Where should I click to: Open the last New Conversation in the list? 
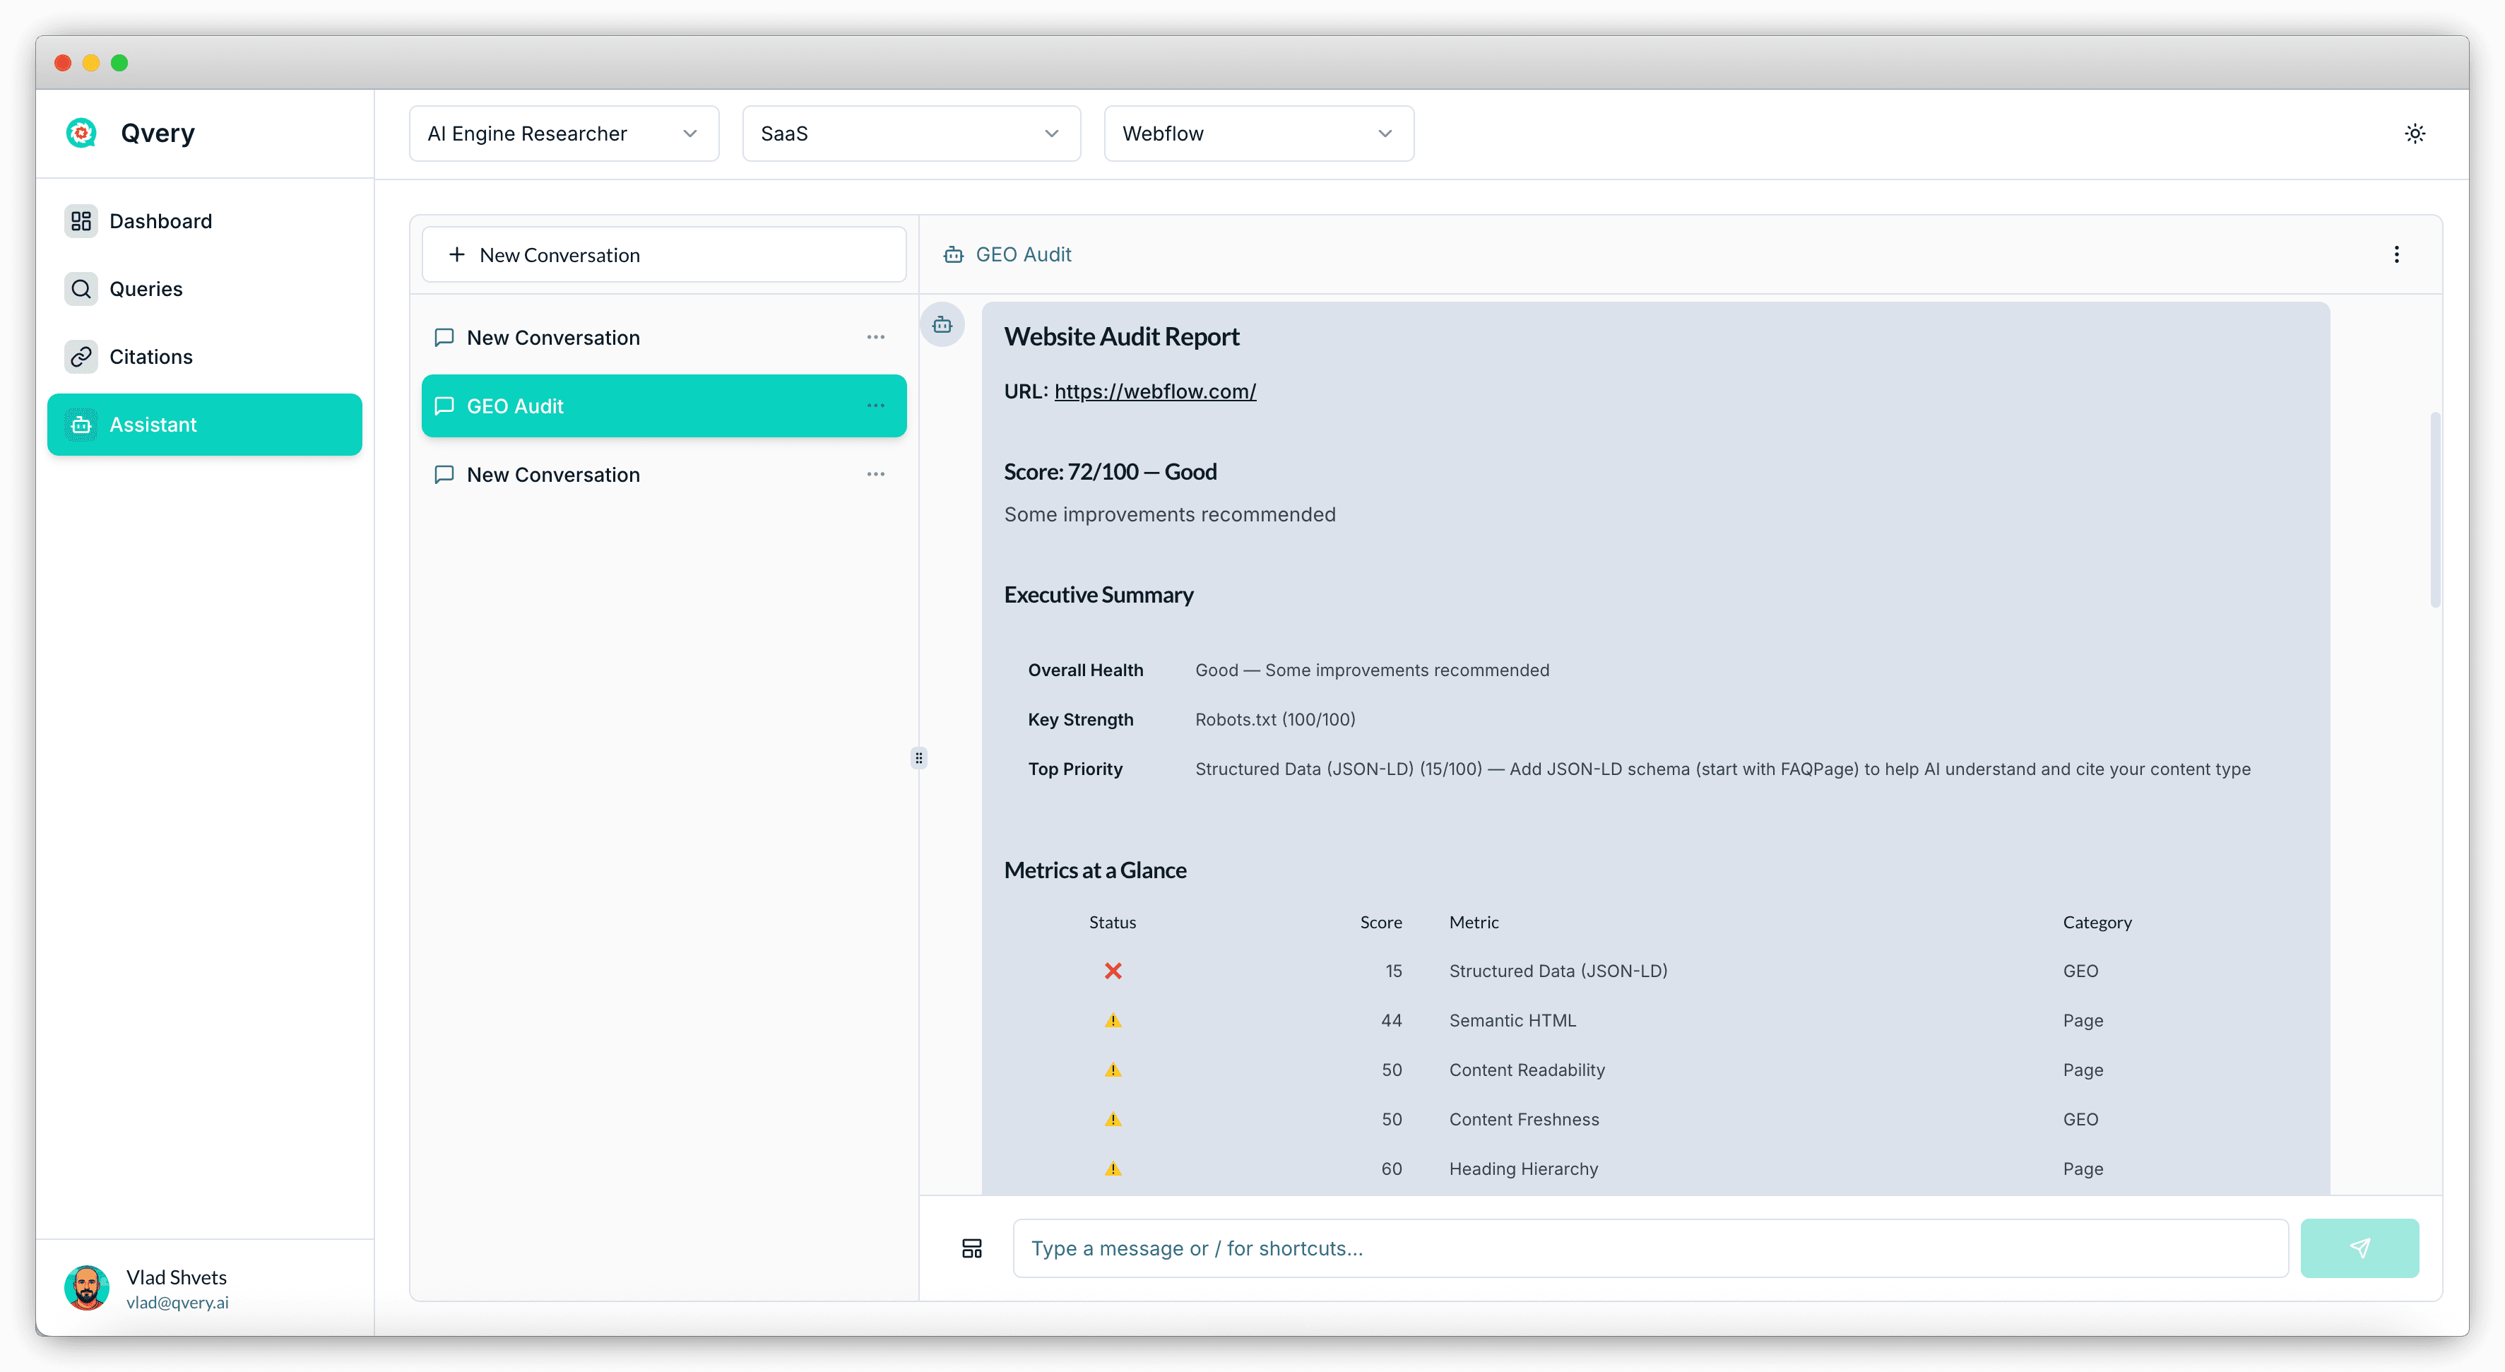tap(664, 475)
